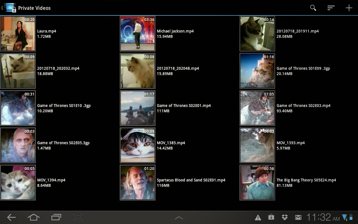Image resolution: width=358 pixels, height=224 pixels.
Task: Expand the bottom bar up chevron
Action: point(179,217)
